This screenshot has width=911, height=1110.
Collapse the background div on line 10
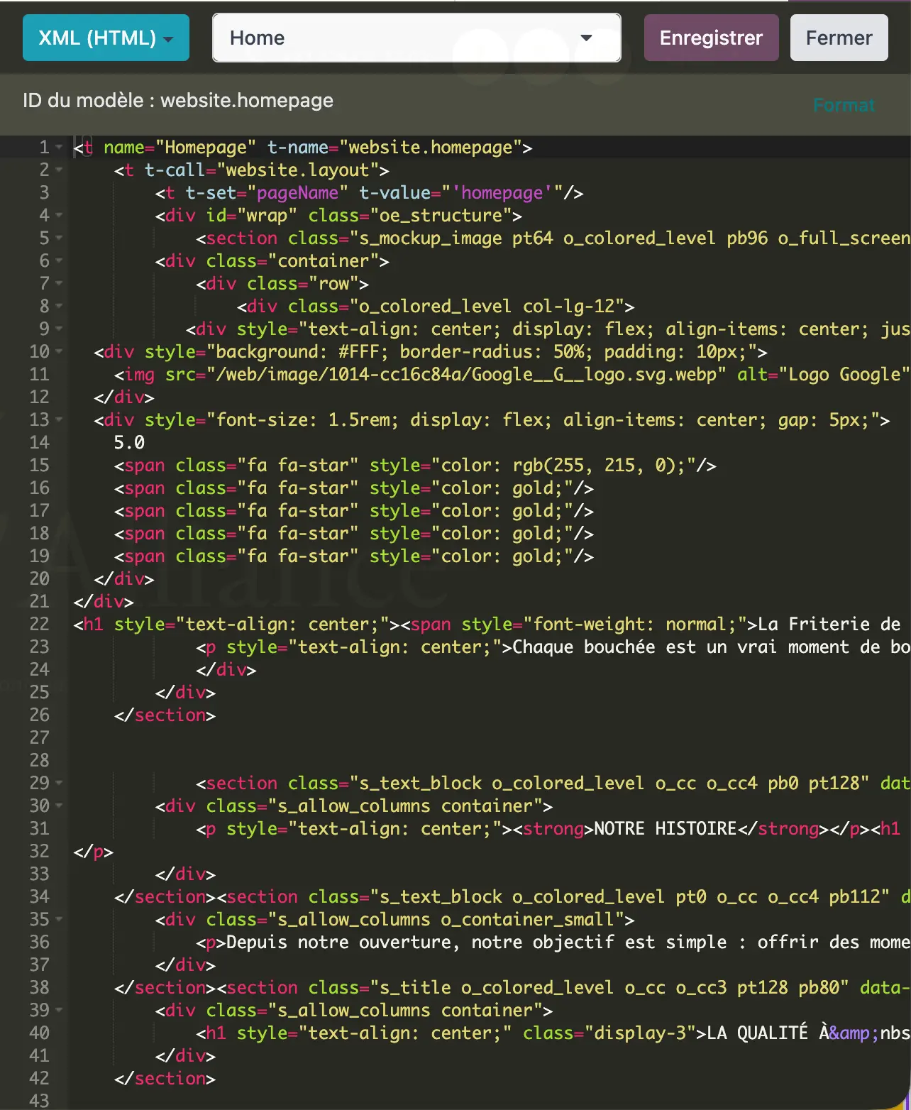pos(59,352)
